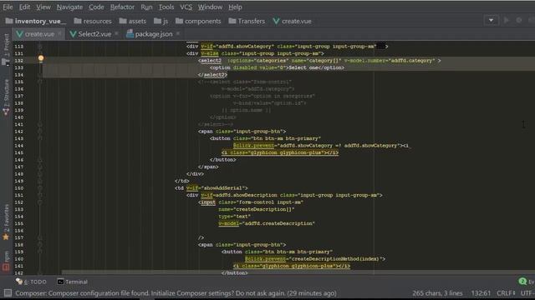Open the Terminal tool window
Viewport: 535px width, 300px height.
pos(73,282)
